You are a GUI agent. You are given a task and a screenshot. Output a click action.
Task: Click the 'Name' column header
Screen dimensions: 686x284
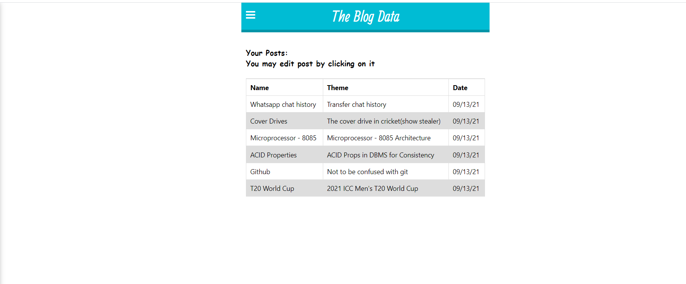259,87
